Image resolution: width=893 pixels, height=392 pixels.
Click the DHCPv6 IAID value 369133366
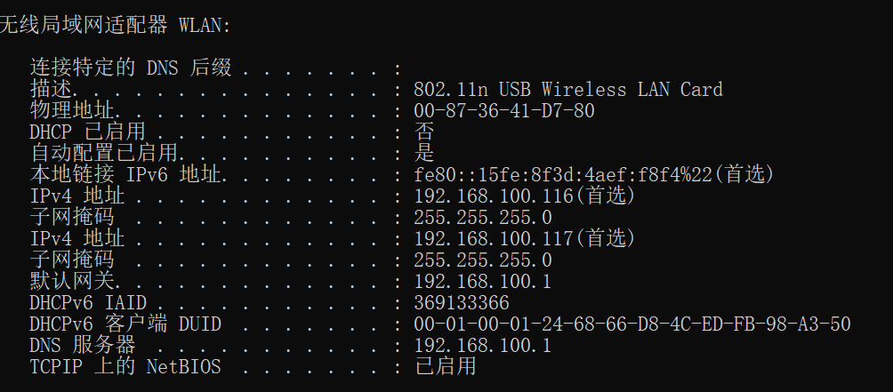[461, 303]
